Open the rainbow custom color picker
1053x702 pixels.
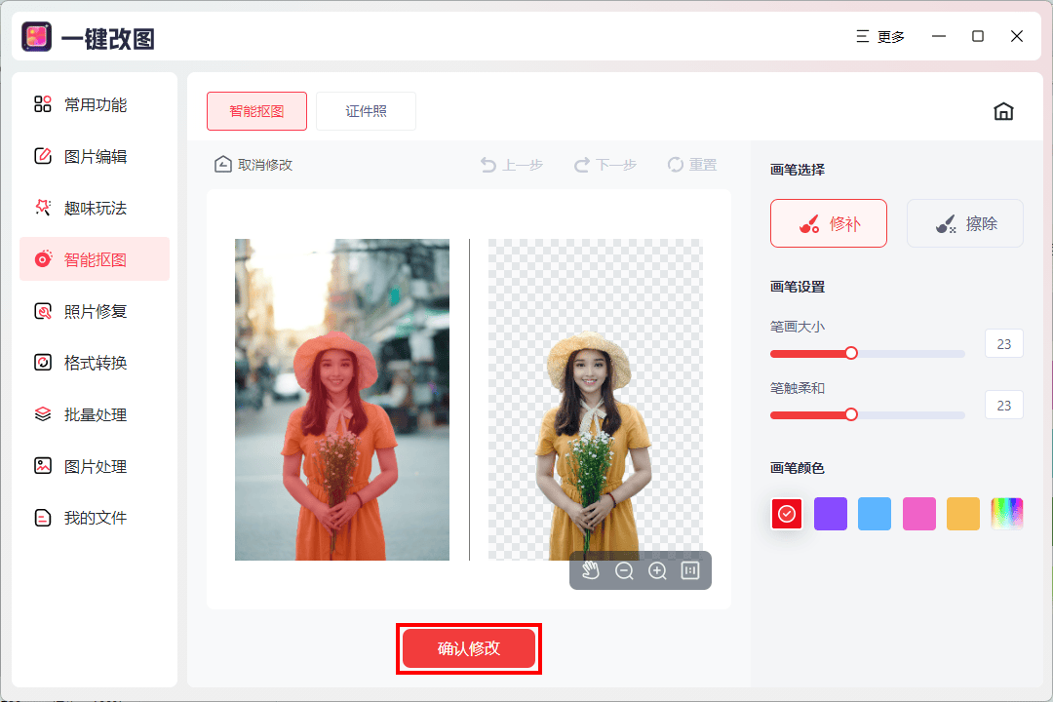[1006, 514]
